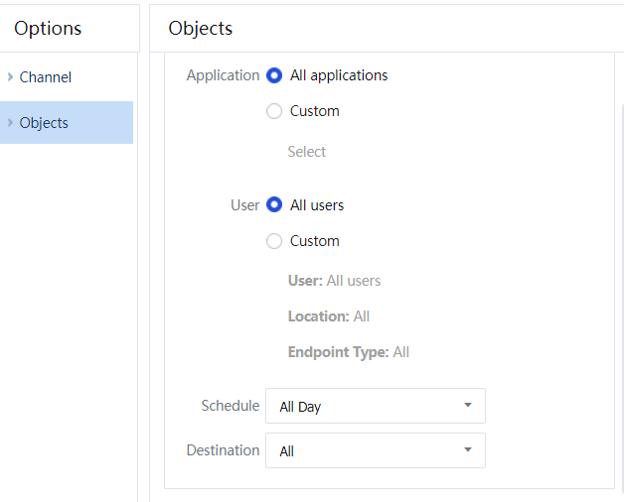The image size is (624, 502).
Task: Click the Schedule field label
Action: [230, 406]
